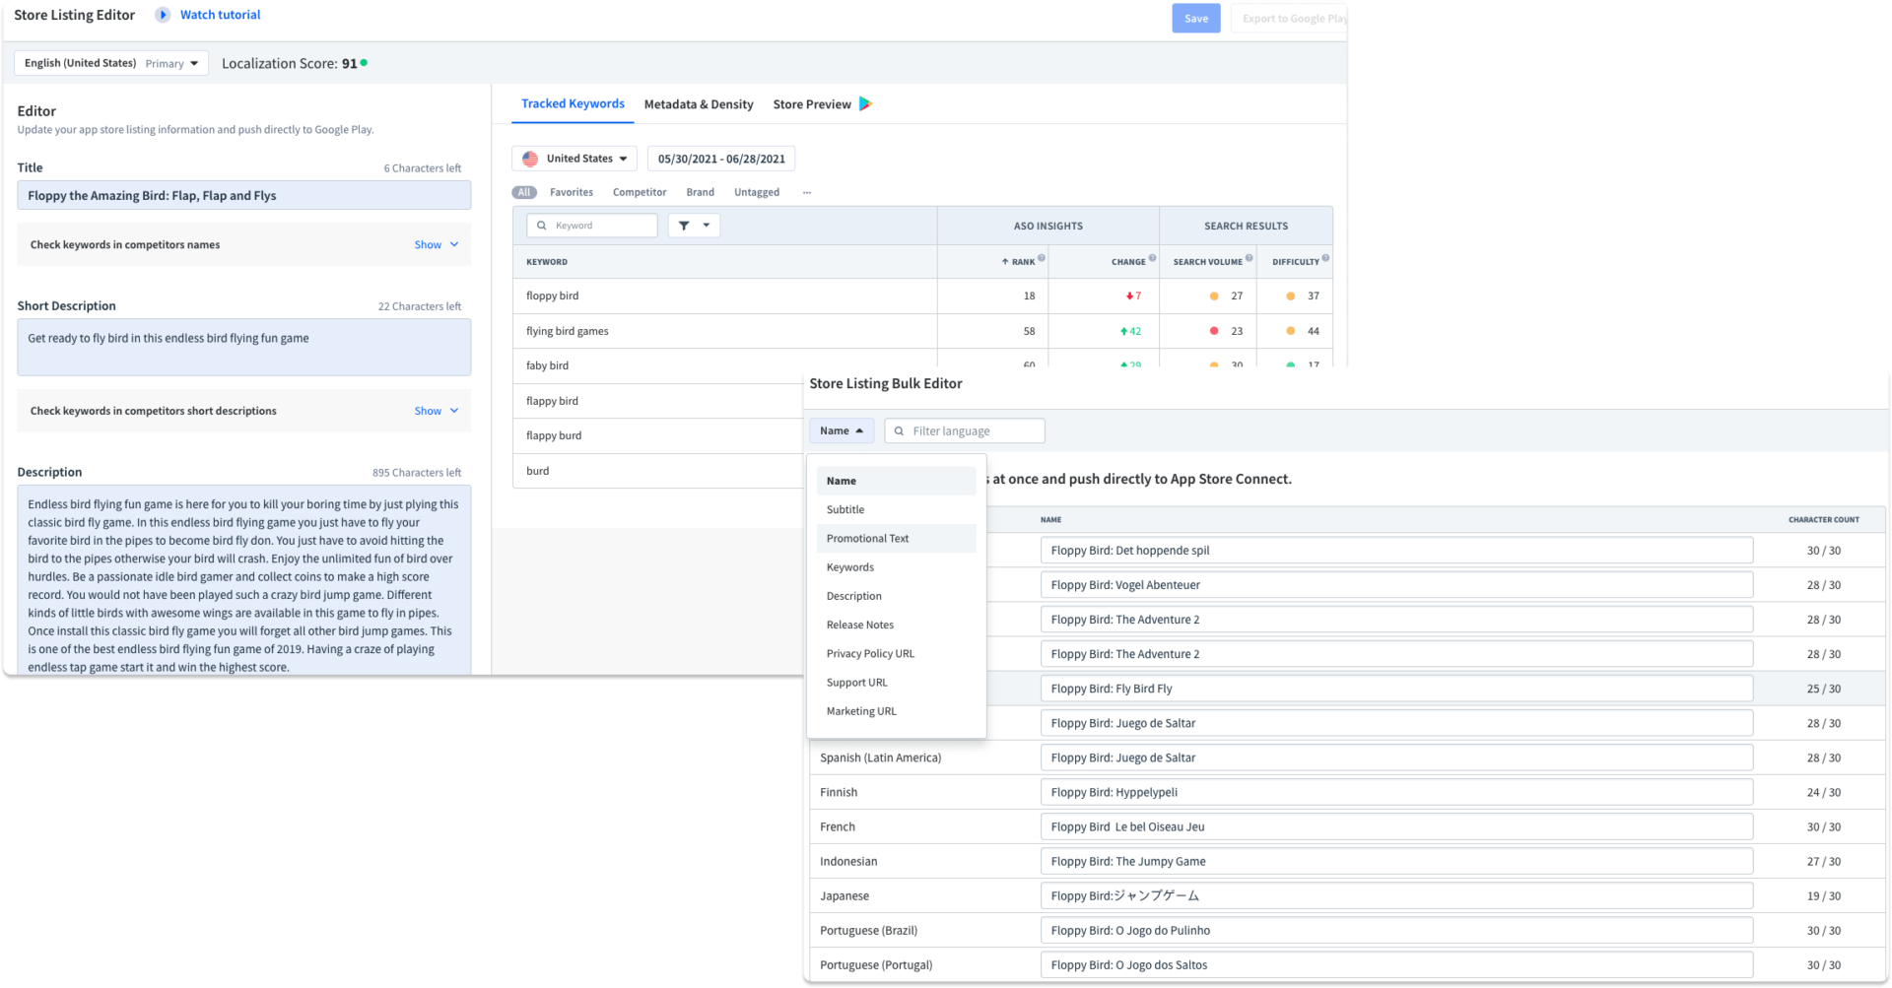
Task: Switch to the Metadata & Density tab
Action: click(699, 104)
